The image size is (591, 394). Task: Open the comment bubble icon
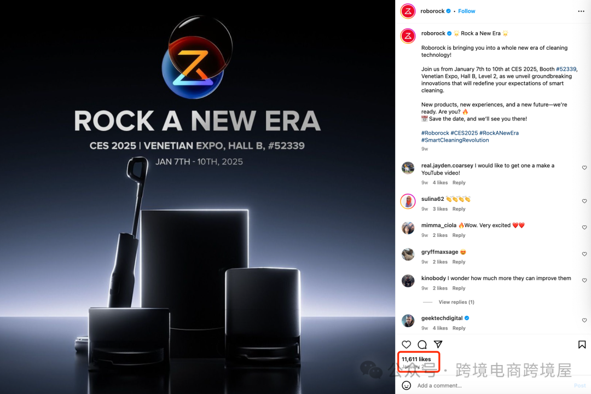click(422, 344)
